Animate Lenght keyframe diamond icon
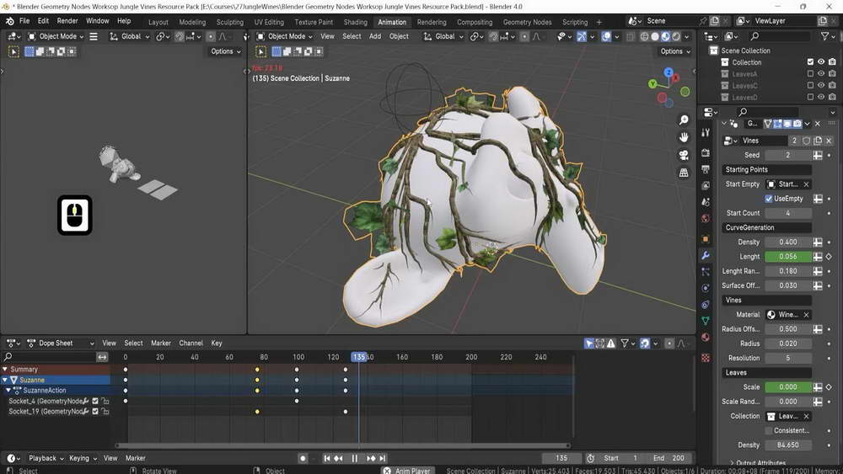 [829, 257]
